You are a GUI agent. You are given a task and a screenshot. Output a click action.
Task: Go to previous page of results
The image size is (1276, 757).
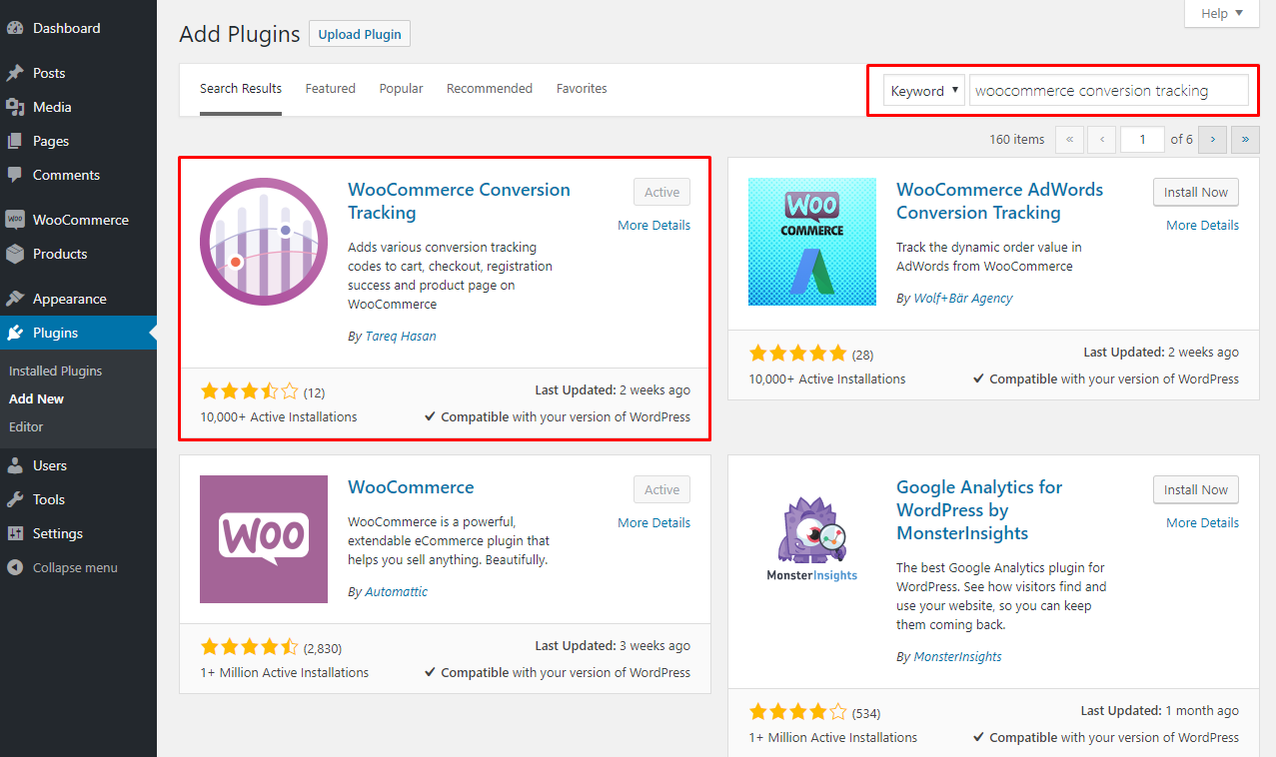(x=1101, y=139)
